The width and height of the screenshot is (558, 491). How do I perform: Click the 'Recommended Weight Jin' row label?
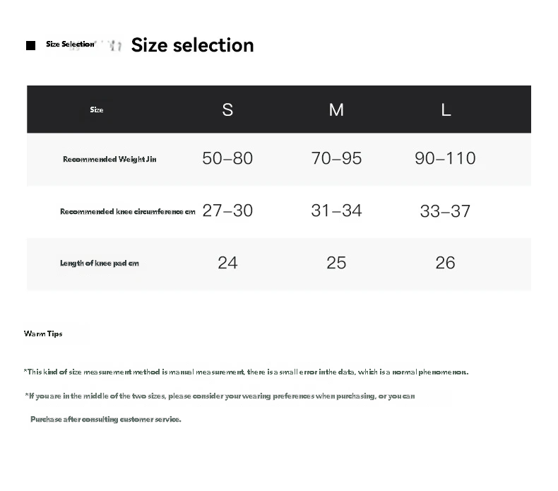click(x=109, y=159)
